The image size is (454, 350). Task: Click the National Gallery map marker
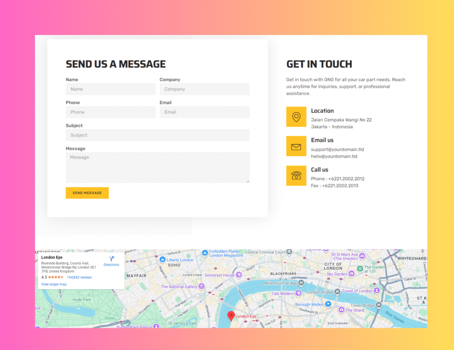click(x=201, y=287)
